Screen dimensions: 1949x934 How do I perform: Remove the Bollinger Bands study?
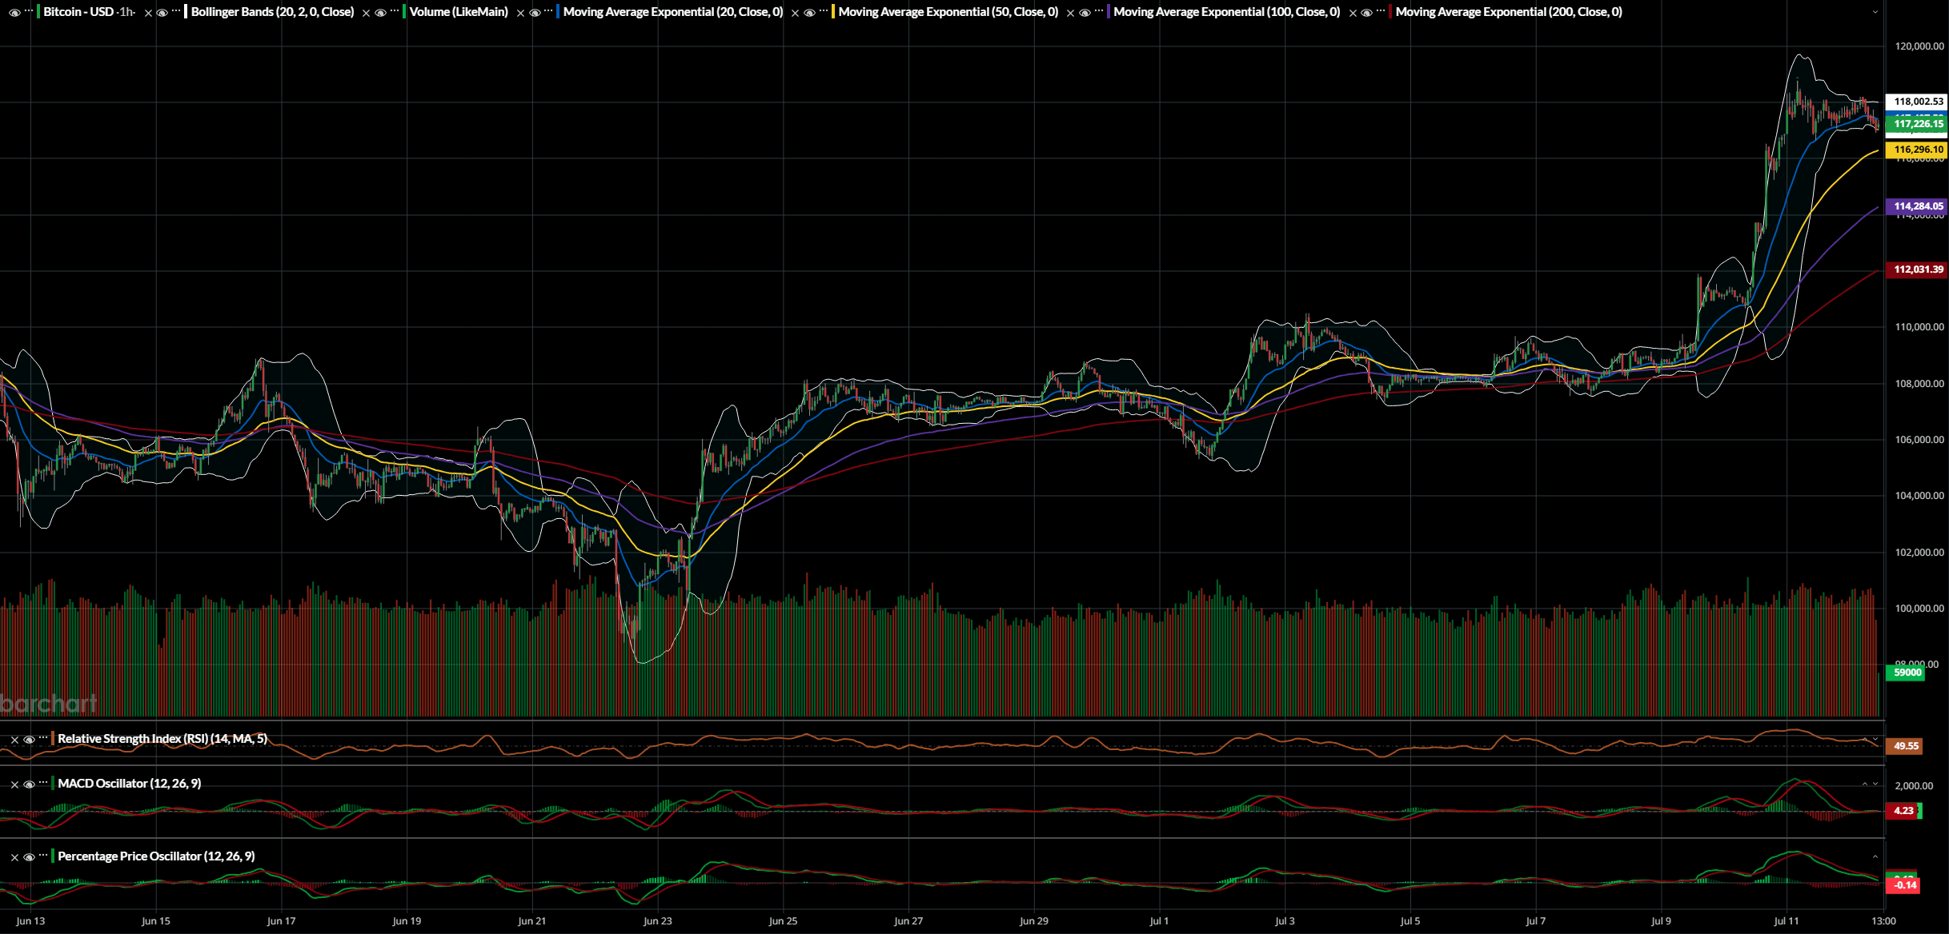tap(148, 13)
